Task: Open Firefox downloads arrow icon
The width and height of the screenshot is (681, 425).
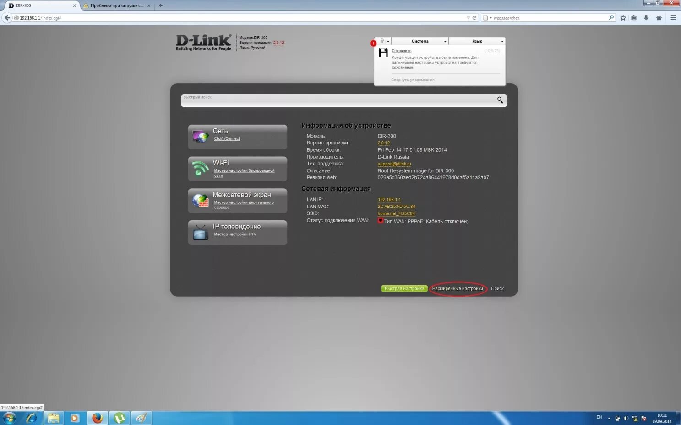Action: [x=646, y=18]
